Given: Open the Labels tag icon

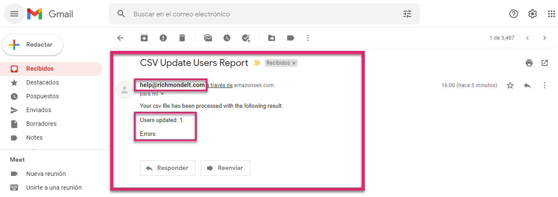Looking at the screenshot, I should coord(291,38).
